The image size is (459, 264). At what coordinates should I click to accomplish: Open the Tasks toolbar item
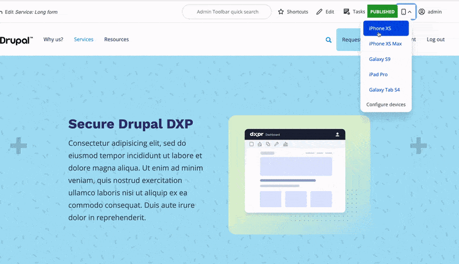click(354, 11)
